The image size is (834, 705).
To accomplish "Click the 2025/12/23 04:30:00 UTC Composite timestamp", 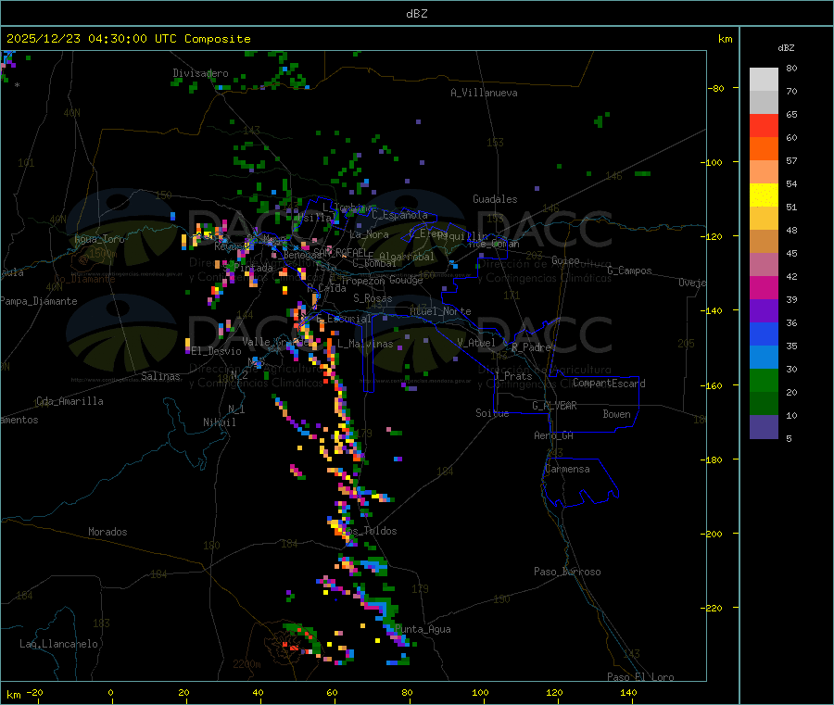I will click(x=128, y=39).
